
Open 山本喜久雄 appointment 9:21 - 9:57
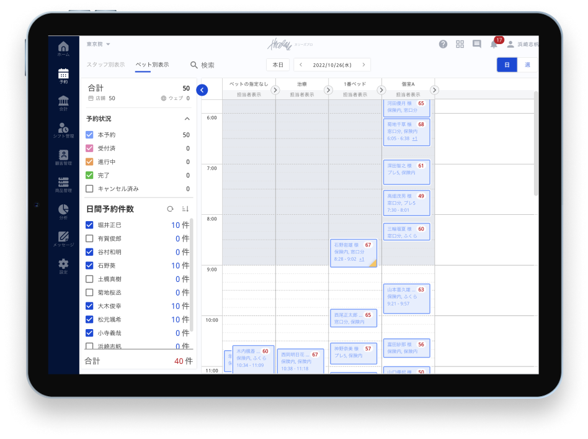click(406, 299)
